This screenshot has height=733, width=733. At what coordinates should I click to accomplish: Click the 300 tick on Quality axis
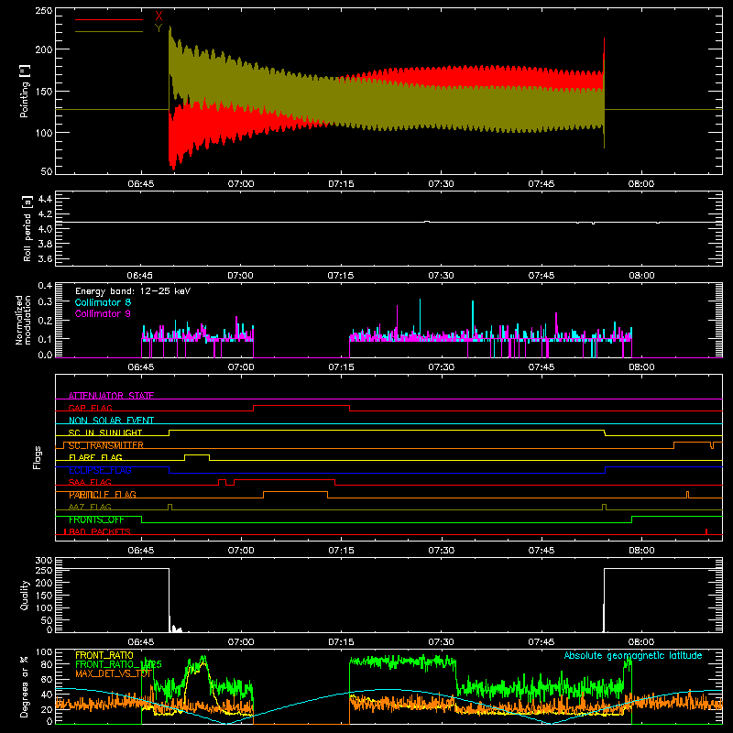click(43, 561)
